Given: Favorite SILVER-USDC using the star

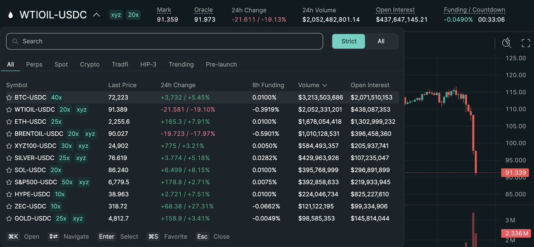Looking at the screenshot, I should (x=9, y=158).
